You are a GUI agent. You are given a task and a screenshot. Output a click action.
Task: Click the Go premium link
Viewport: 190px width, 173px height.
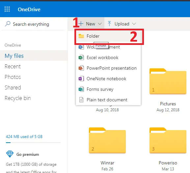[x=28, y=155]
